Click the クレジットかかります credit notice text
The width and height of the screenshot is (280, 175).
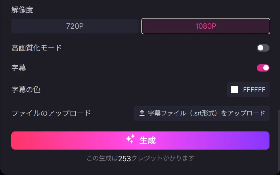[163, 158]
